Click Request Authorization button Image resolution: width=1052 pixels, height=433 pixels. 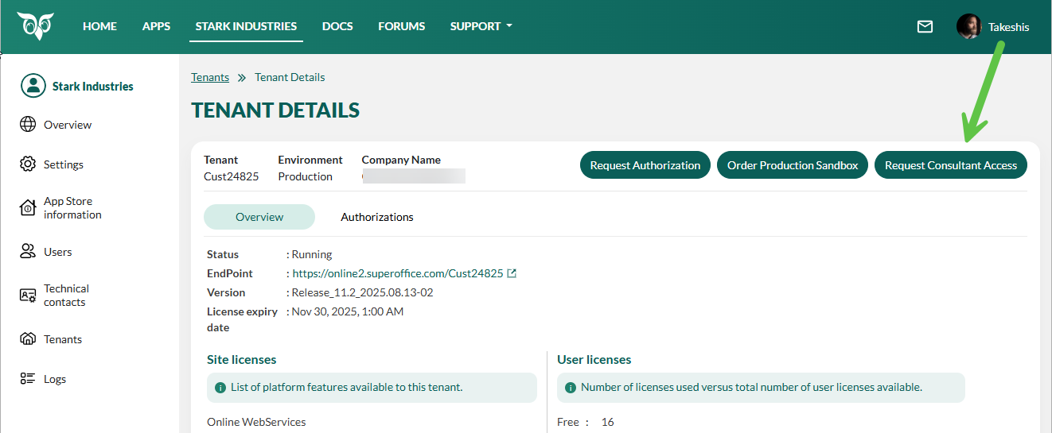(x=645, y=165)
